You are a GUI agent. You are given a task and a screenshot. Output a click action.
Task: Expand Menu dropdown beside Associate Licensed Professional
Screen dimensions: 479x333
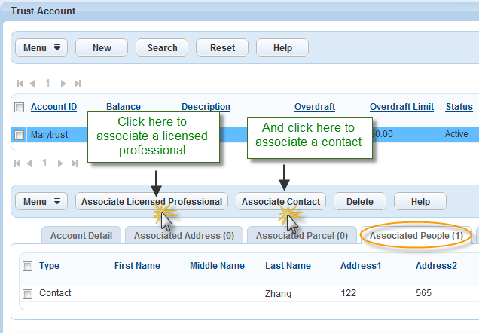click(x=41, y=202)
